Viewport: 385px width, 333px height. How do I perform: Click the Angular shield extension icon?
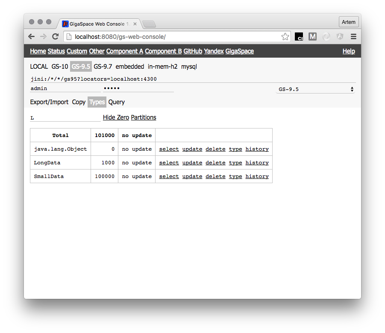(x=340, y=37)
